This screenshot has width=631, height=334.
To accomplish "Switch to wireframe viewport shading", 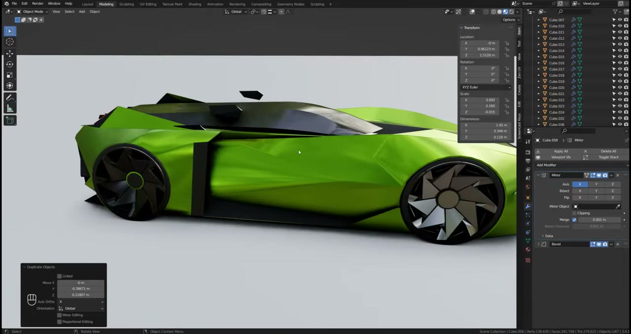I will click(494, 11).
